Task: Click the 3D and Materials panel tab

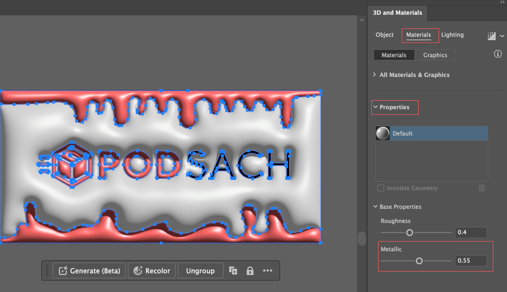Action: [x=397, y=12]
